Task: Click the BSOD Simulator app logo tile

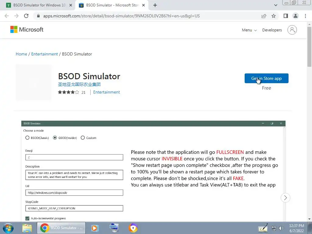Action: point(34,82)
